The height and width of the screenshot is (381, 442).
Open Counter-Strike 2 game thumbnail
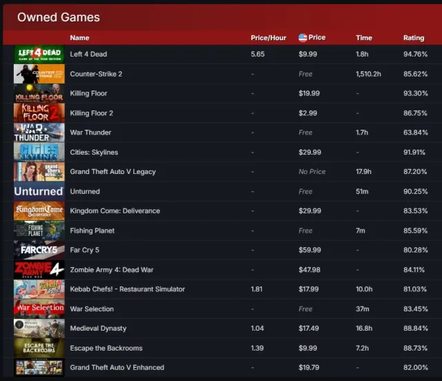(39, 74)
